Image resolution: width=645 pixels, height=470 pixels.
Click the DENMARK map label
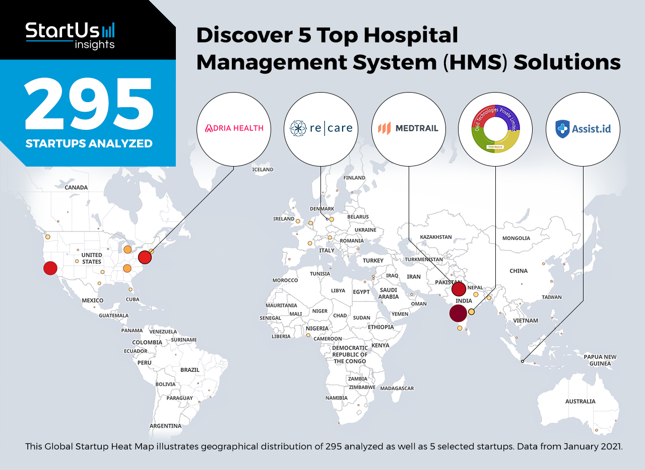coord(322,209)
